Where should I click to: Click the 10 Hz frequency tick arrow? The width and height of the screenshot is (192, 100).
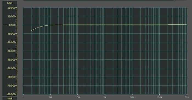coord(50,95)
